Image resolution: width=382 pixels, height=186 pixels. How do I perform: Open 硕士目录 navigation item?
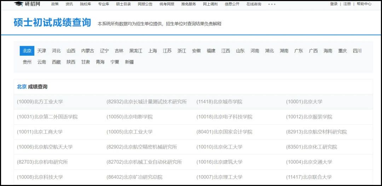tap(123, 4)
